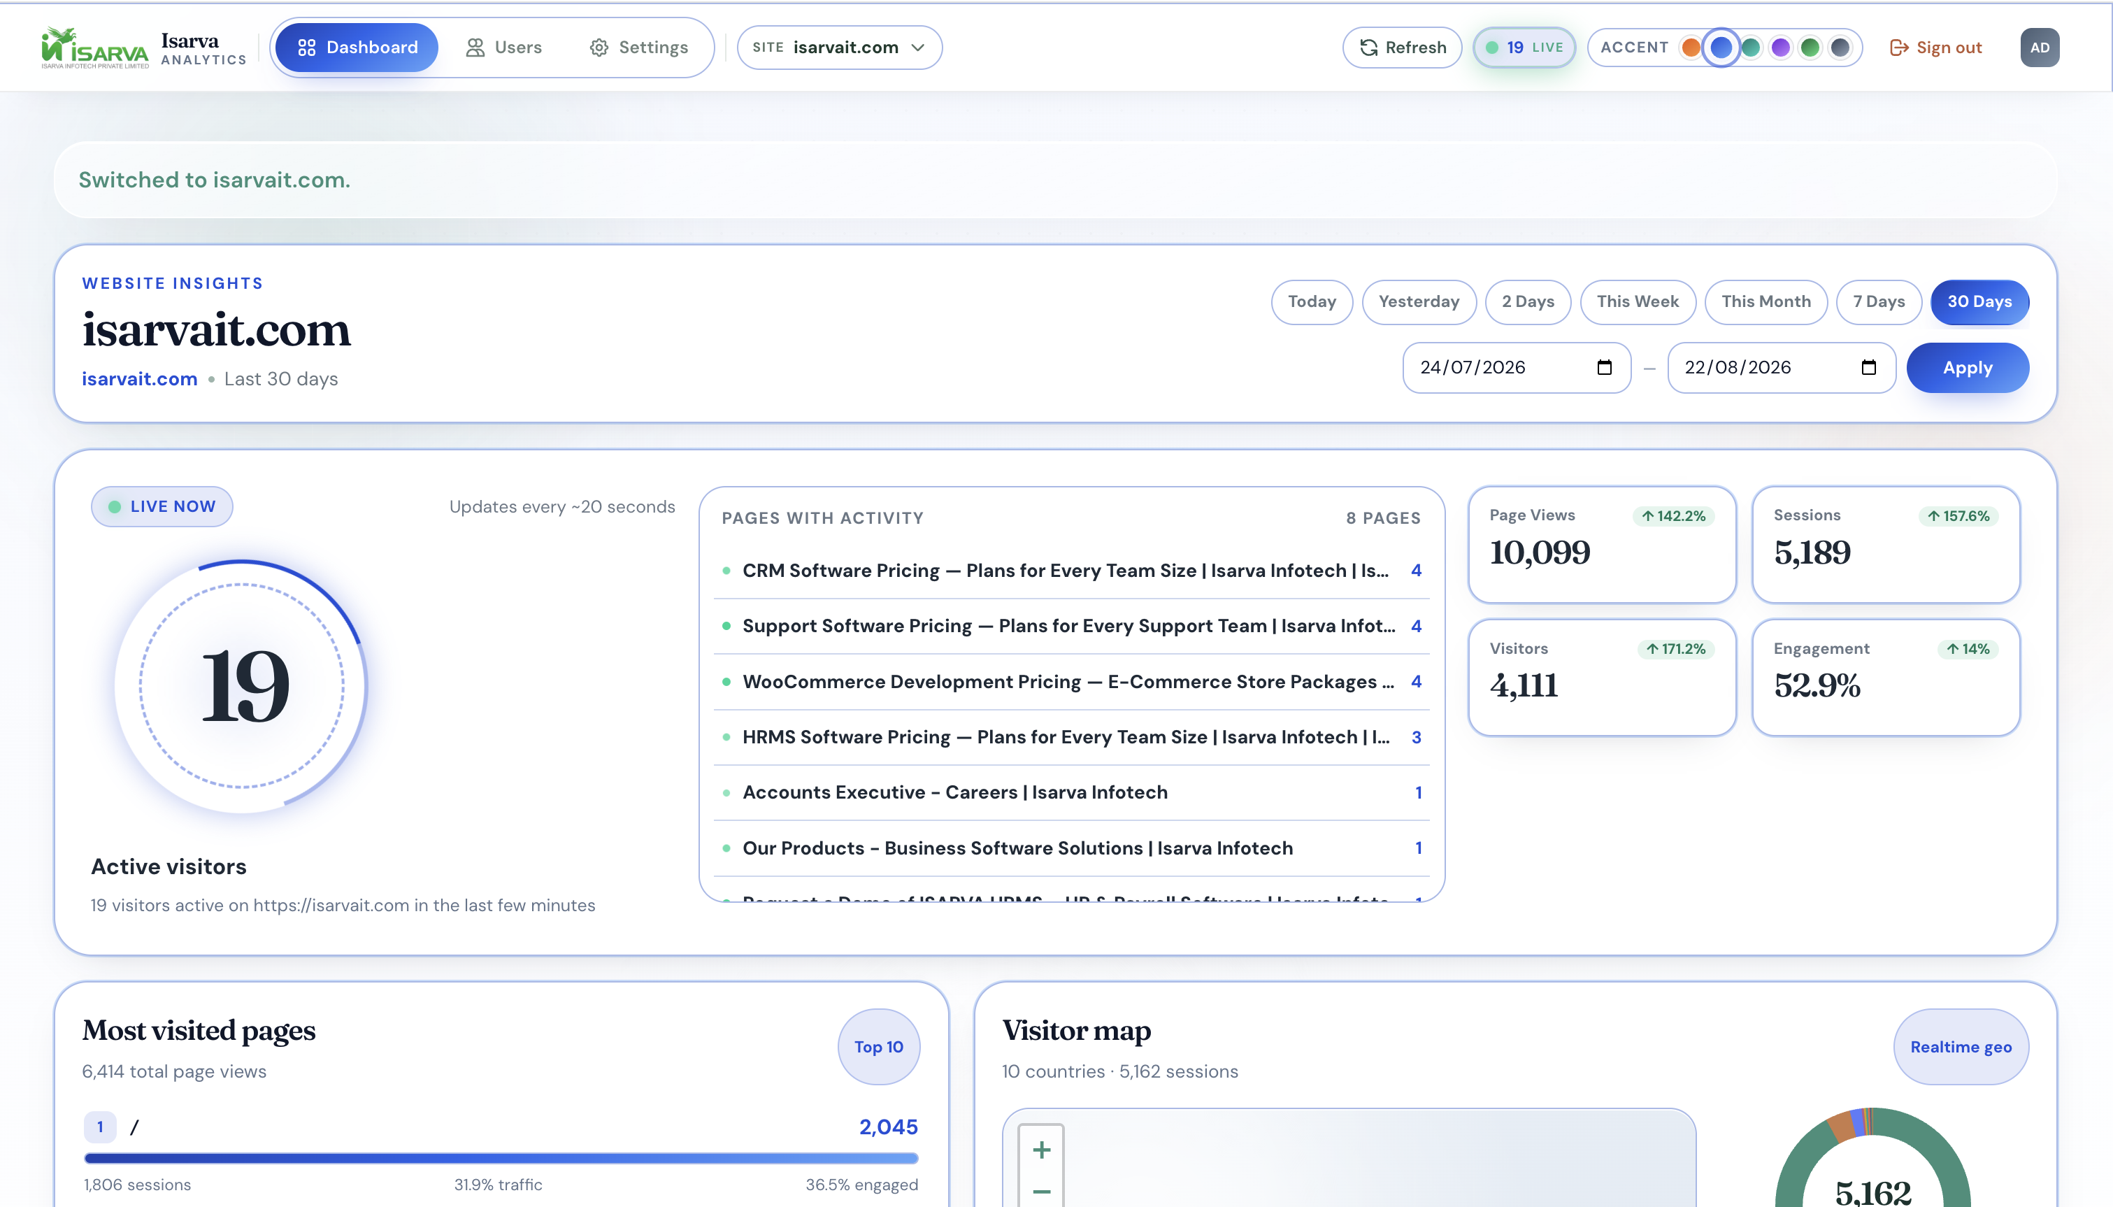Viewport: 2113px width, 1207px height.
Task: Pick the gray accent color
Action: pos(1840,48)
